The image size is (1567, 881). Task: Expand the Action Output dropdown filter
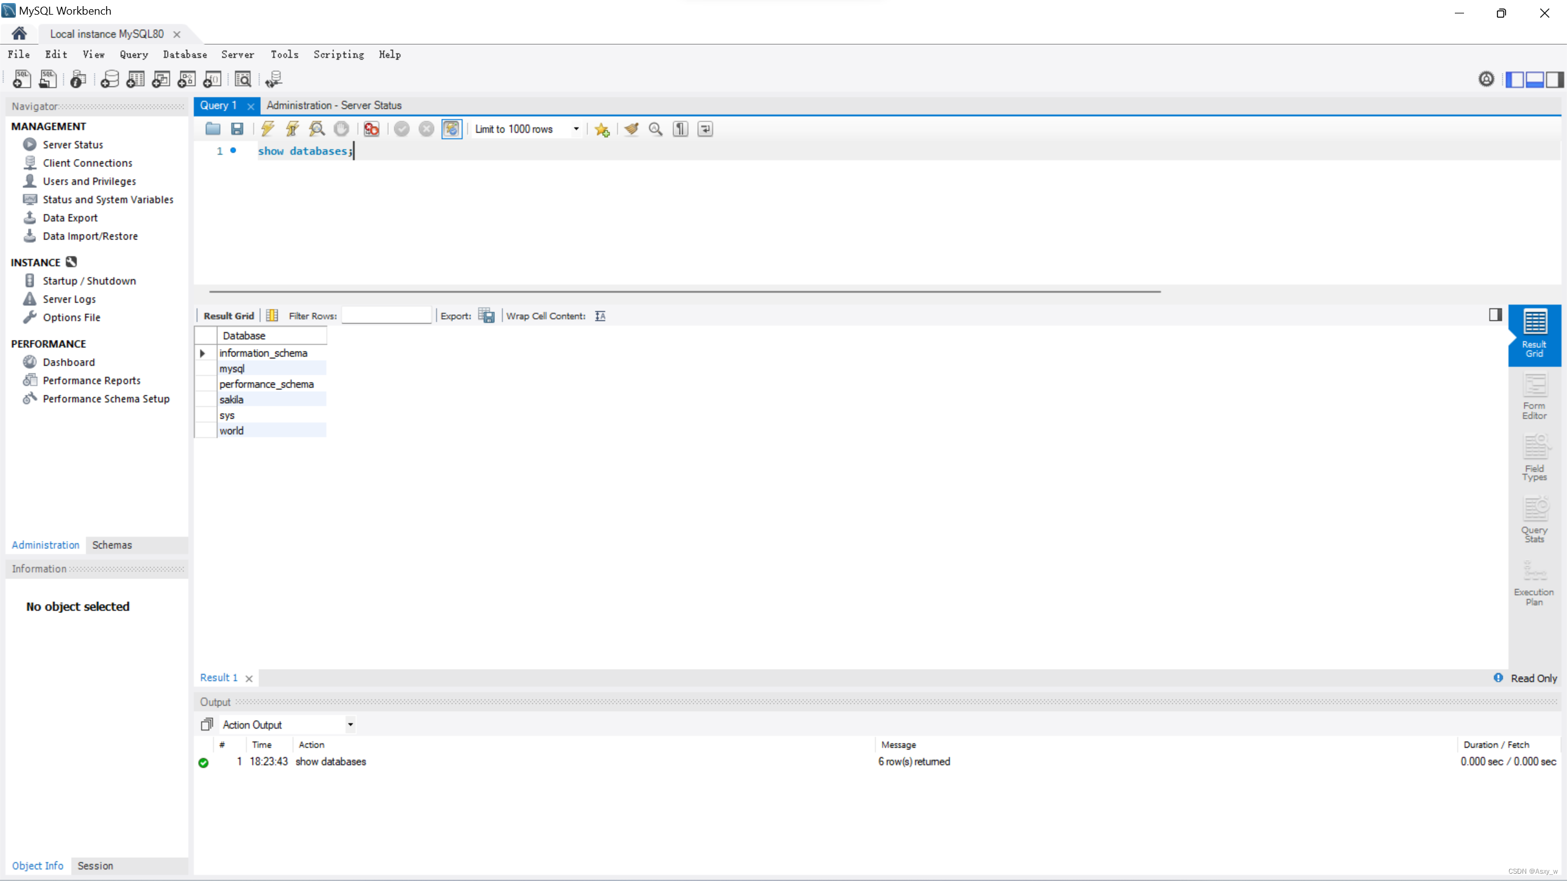[x=350, y=724]
